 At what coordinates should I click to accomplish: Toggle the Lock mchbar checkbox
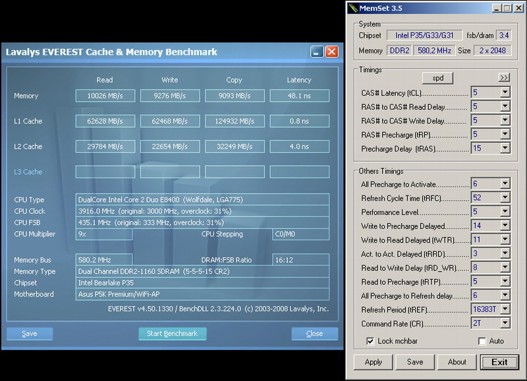pos(370,342)
